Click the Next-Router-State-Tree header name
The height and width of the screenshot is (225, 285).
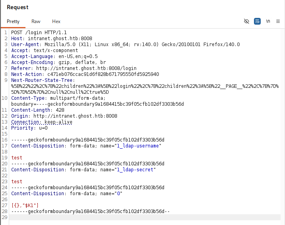[42, 80]
